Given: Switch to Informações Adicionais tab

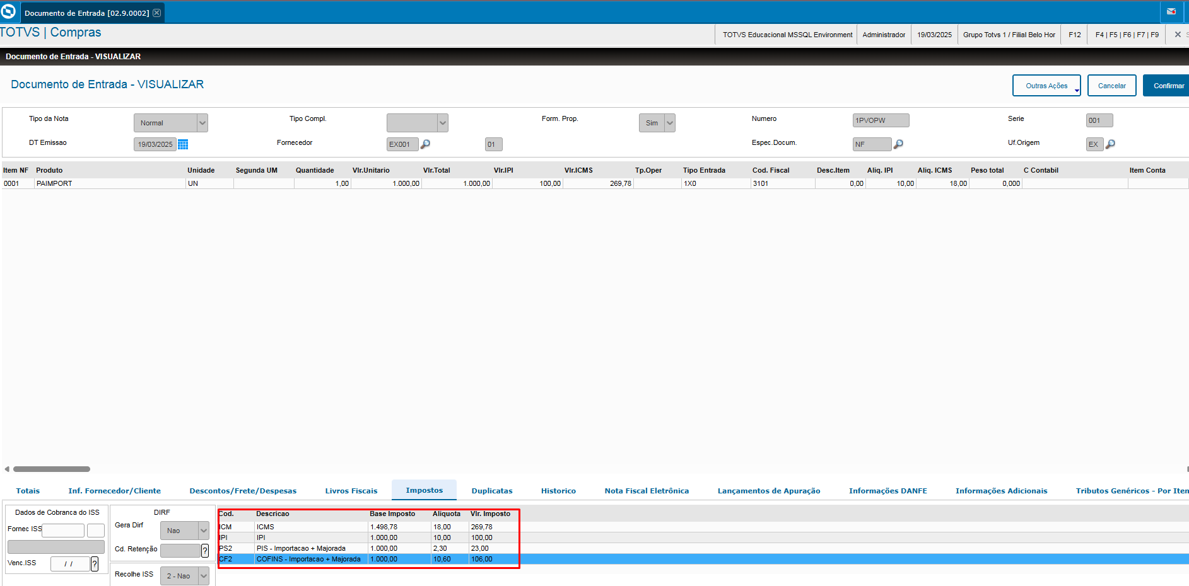Looking at the screenshot, I should pyautogui.click(x=1001, y=491).
